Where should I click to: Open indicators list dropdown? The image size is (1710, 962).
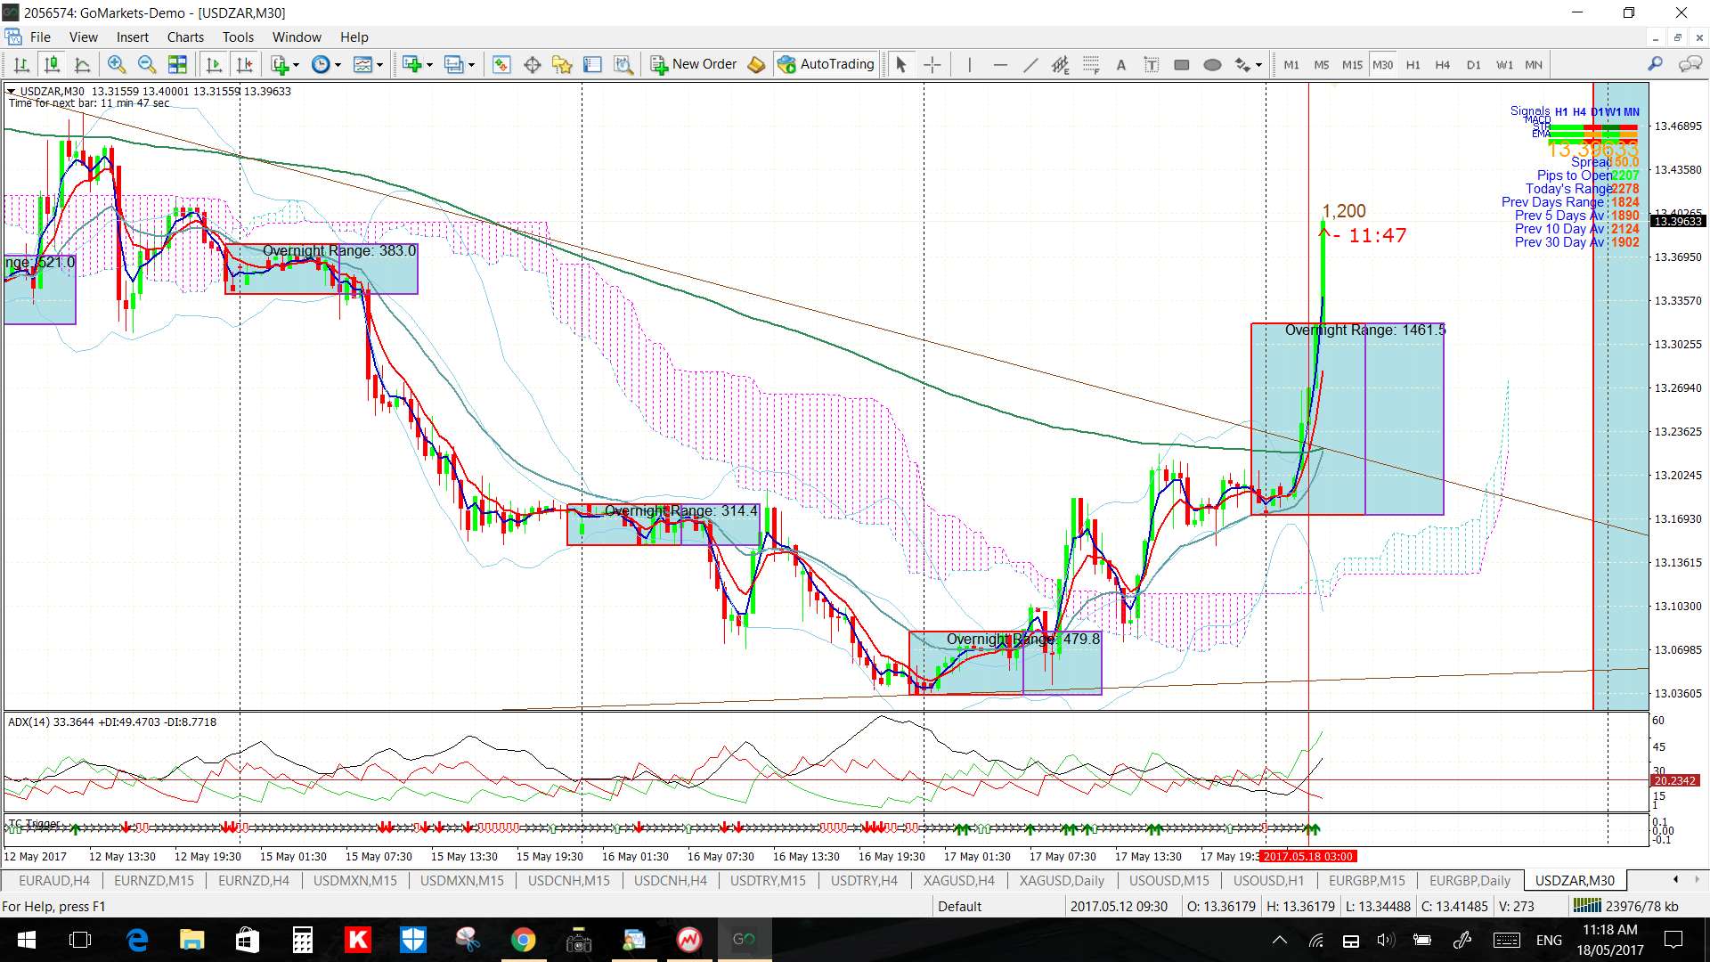pyautogui.click(x=285, y=64)
